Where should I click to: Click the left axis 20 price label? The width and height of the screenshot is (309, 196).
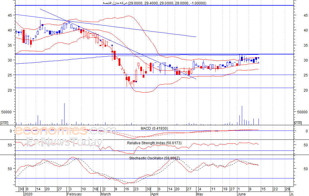point(10,90)
